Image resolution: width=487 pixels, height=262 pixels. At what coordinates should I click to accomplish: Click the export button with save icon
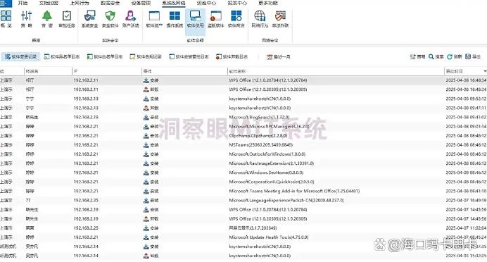pos(473,56)
